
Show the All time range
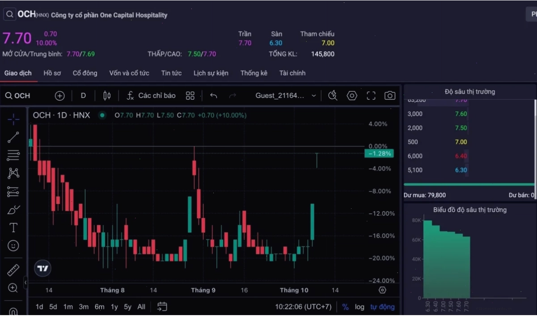[141, 307]
